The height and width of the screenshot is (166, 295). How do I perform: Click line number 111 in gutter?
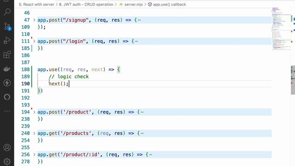pyautogui.click(x=26, y=41)
